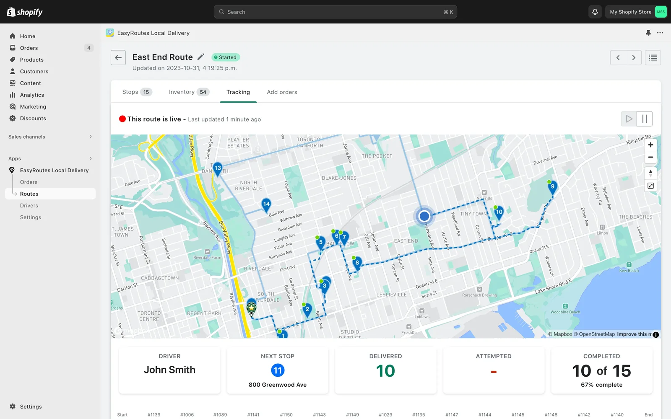Click the map info icon
The image size is (671, 419).
pyautogui.click(x=656, y=334)
